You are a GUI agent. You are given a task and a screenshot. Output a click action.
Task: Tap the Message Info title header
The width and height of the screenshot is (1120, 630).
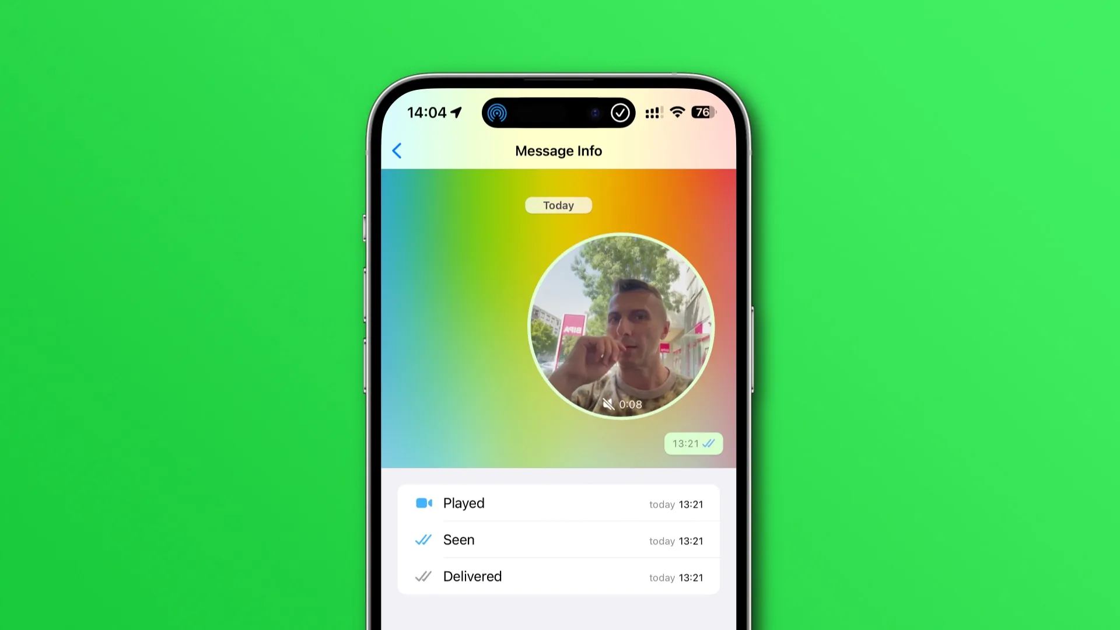tap(558, 150)
